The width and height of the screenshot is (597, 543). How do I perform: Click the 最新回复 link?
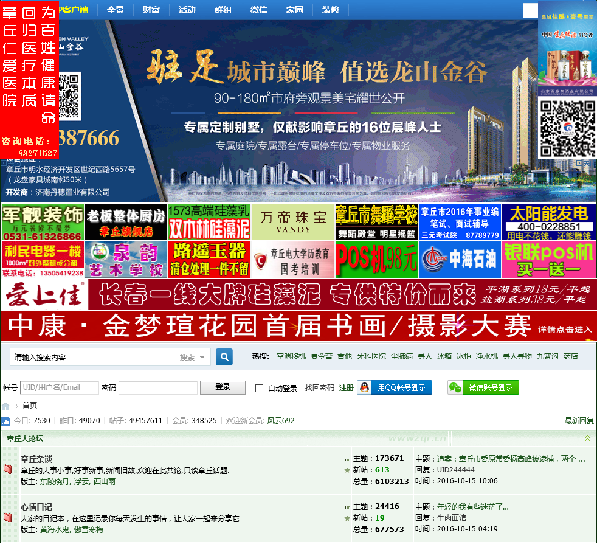click(579, 420)
